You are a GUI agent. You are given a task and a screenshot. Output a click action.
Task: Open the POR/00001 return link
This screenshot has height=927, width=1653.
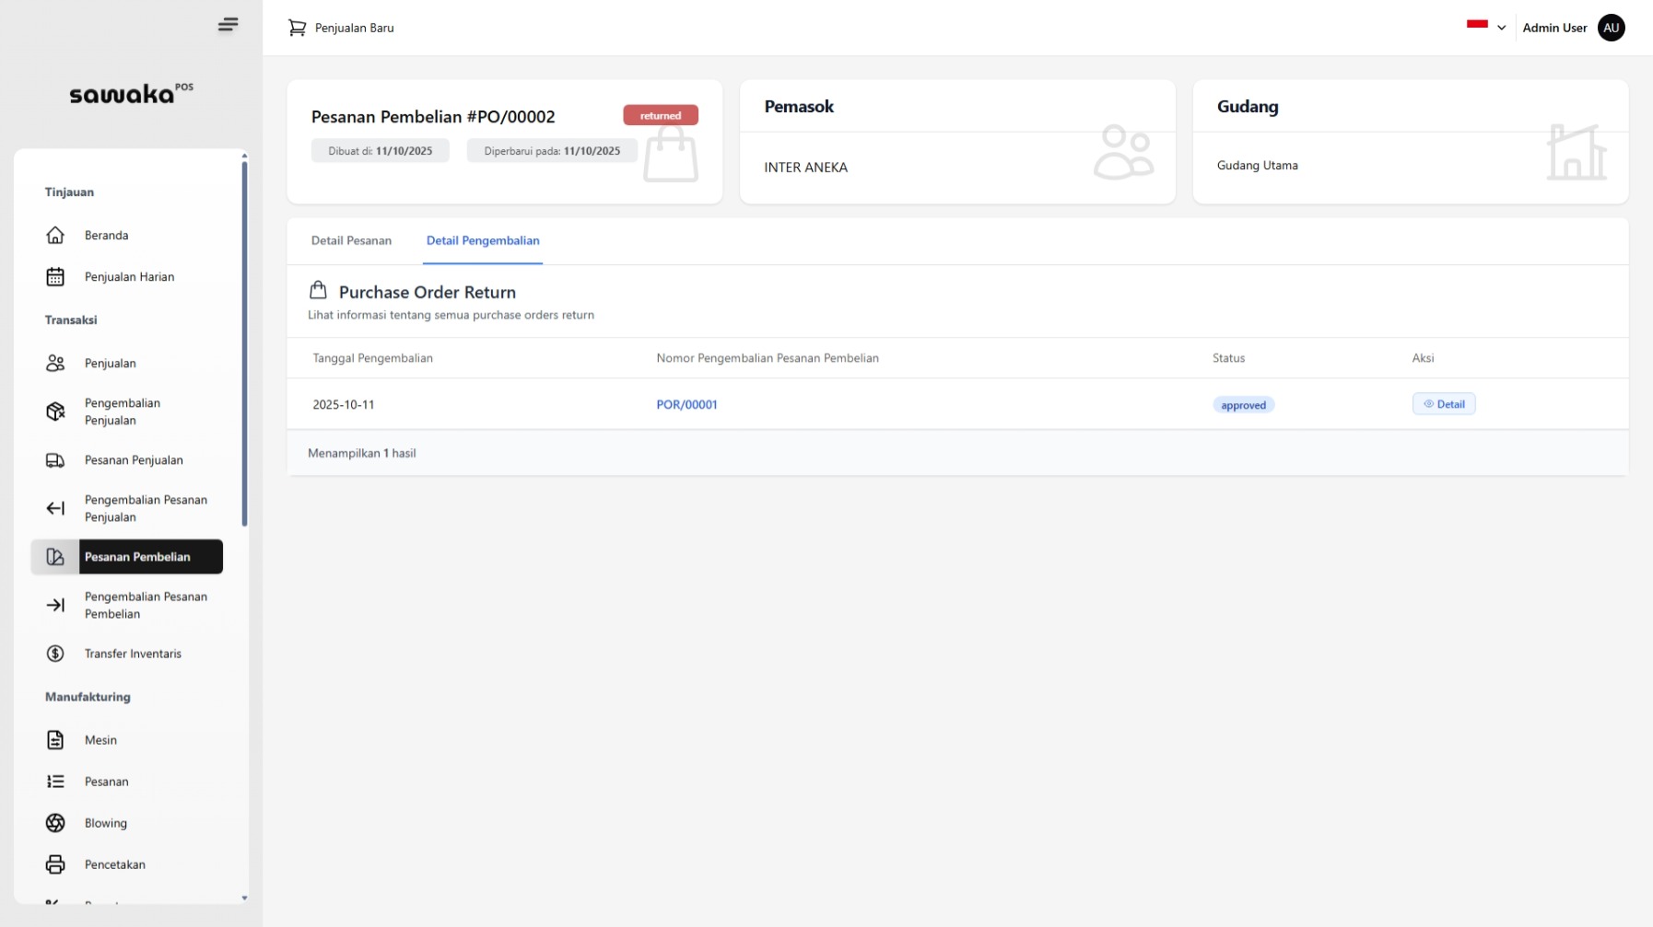point(686,405)
